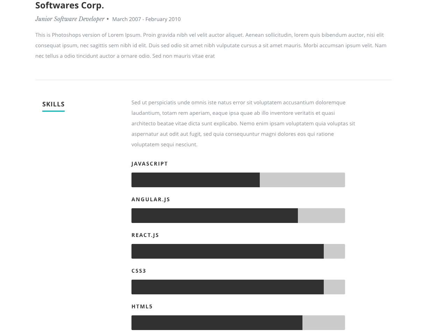Click the JAVASCRIPT skill label
The height and width of the screenshot is (336, 429).
tap(150, 164)
